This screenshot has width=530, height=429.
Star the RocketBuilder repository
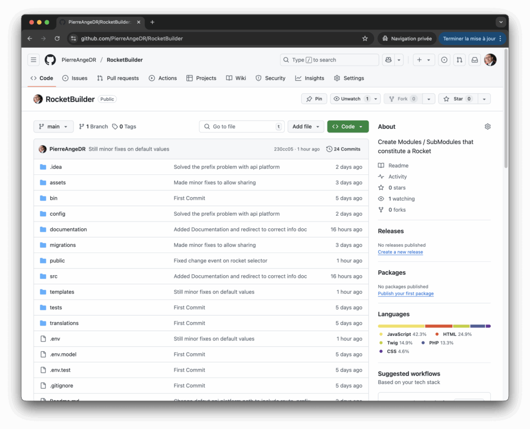coord(457,99)
